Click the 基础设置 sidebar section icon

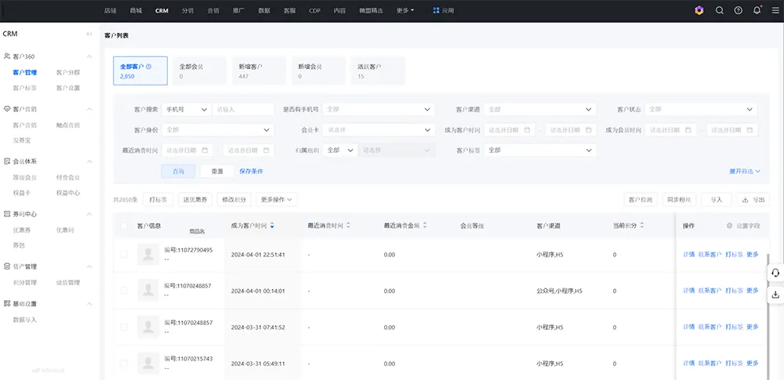point(7,303)
